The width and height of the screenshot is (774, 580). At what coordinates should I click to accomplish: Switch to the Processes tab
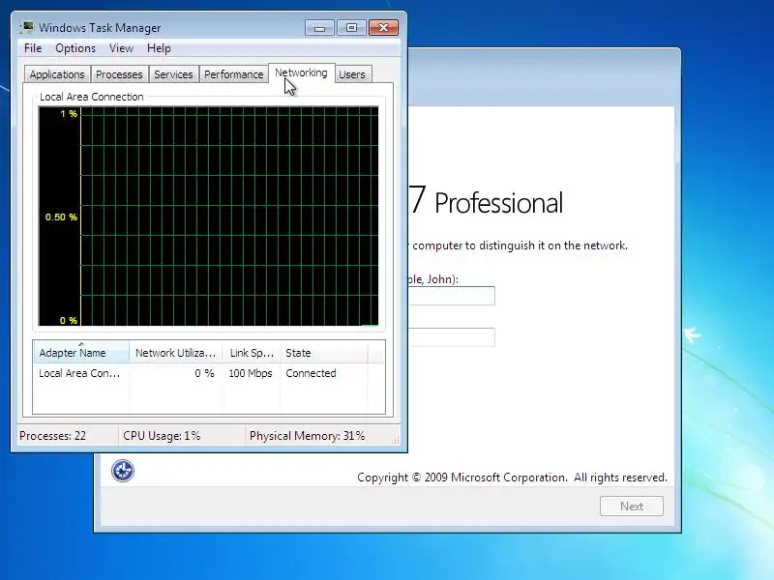(x=119, y=74)
